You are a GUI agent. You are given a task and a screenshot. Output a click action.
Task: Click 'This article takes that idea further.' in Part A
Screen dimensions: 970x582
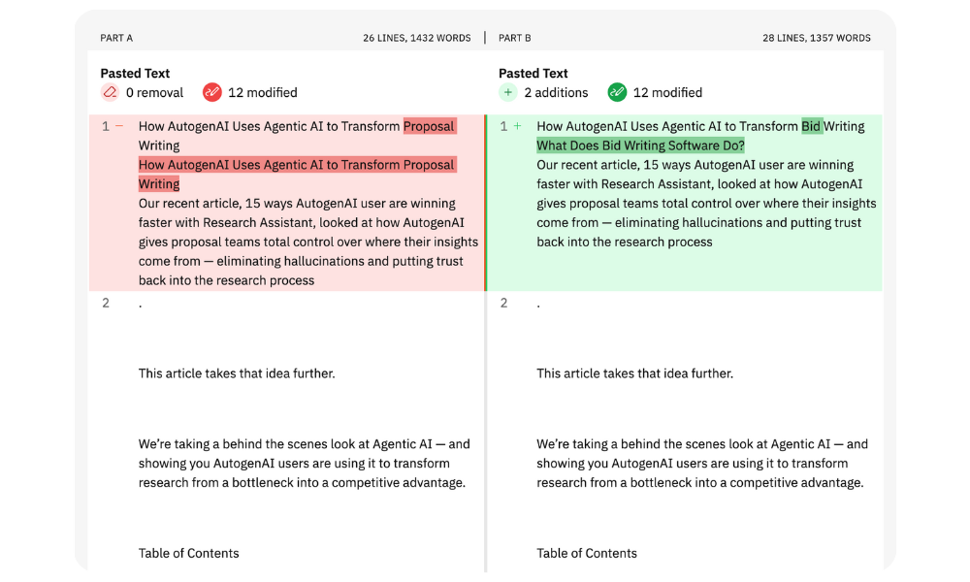coord(237,373)
